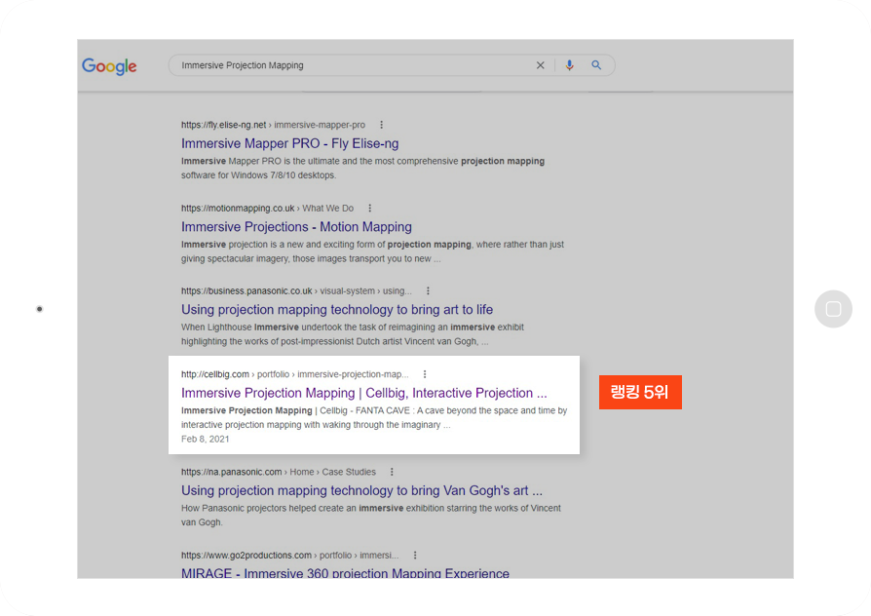Image resolution: width=871 pixels, height=616 pixels.
Task: Open options menu for Fly Elise-ng result
Action: click(x=381, y=125)
